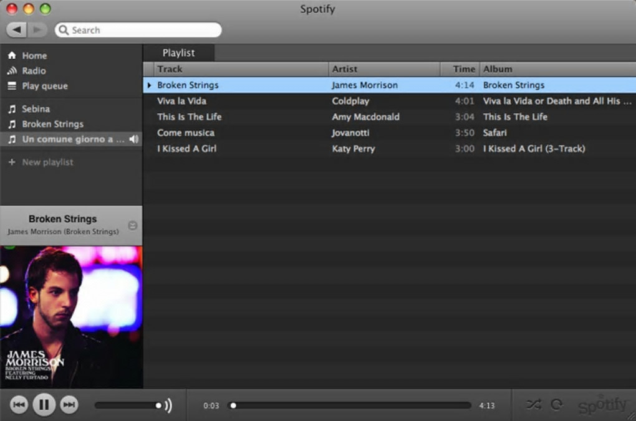Open album Viva la Vida or Death and All His
636x421 pixels.
coord(557,101)
